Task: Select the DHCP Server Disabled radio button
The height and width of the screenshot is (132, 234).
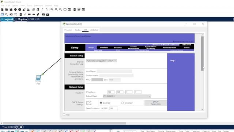Action: (x=122, y=103)
